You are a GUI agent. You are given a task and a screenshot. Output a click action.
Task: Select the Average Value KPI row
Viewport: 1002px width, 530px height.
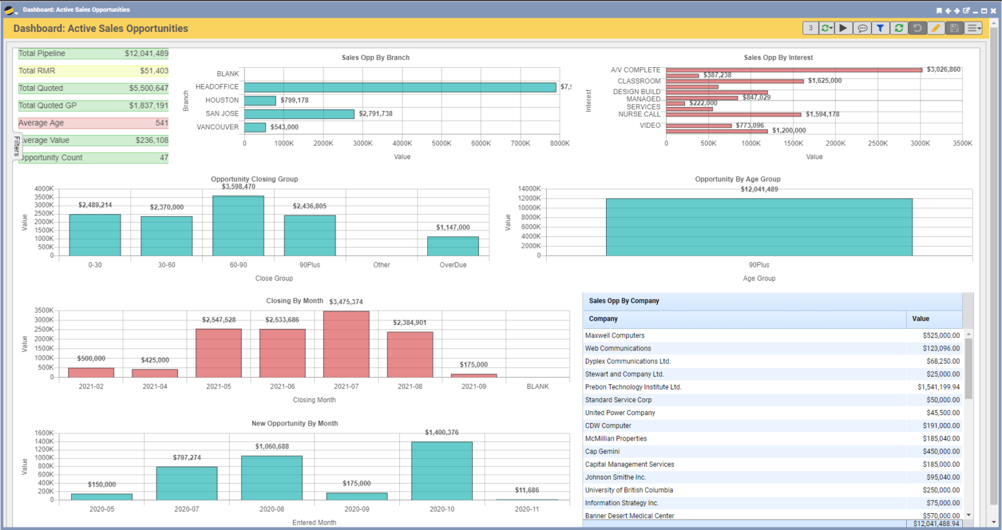[x=93, y=140]
